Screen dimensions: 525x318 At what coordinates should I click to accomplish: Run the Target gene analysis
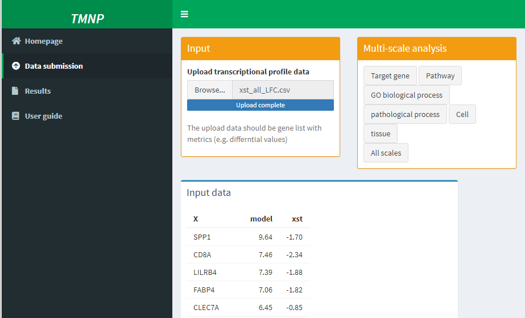click(x=390, y=76)
